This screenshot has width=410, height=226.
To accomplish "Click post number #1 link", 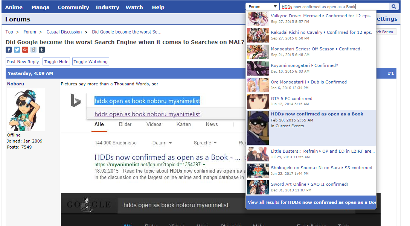I will 391,73.
